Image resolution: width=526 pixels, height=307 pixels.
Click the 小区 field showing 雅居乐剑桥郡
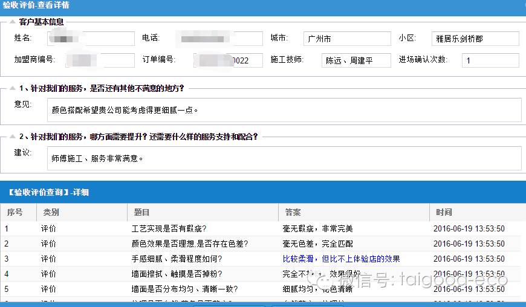pos(475,39)
